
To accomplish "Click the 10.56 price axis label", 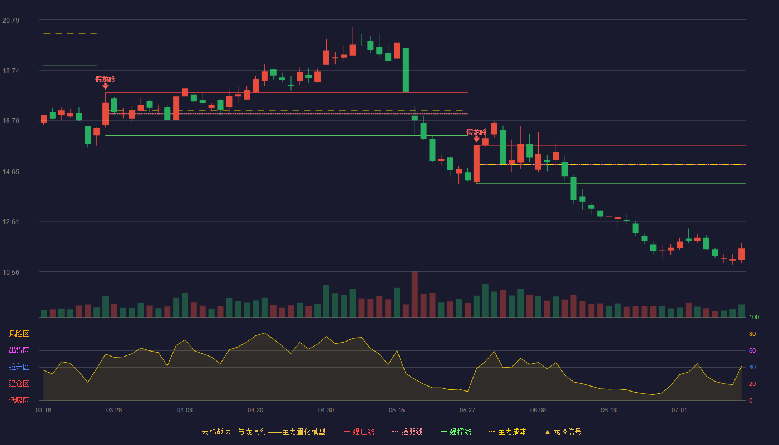I will [11, 272].
